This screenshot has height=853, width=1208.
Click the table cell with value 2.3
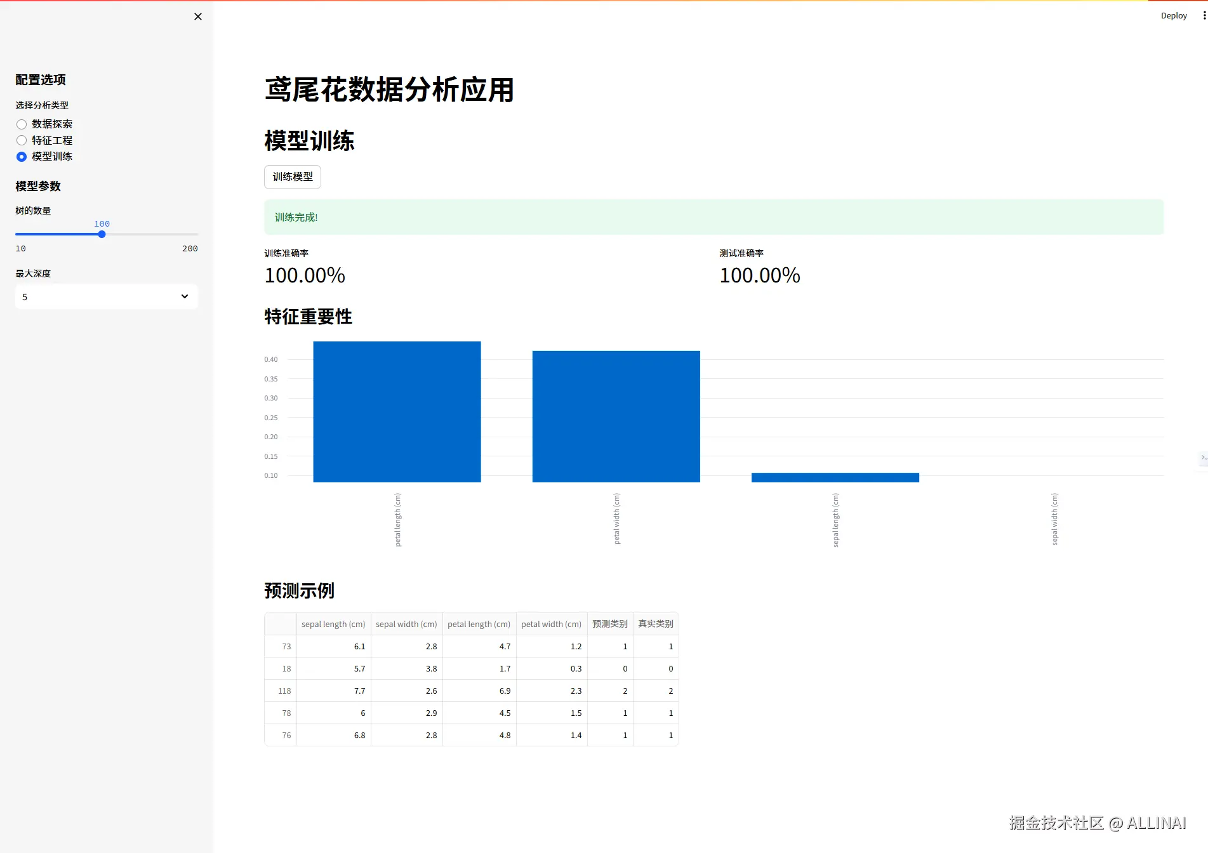click(552, 691)
